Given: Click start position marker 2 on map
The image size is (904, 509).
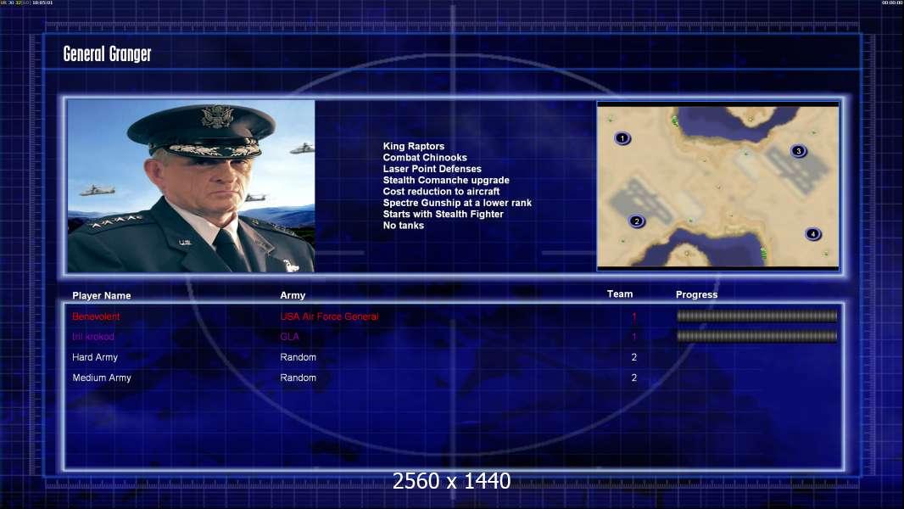Looking at the screenshot, I should 637,221.
